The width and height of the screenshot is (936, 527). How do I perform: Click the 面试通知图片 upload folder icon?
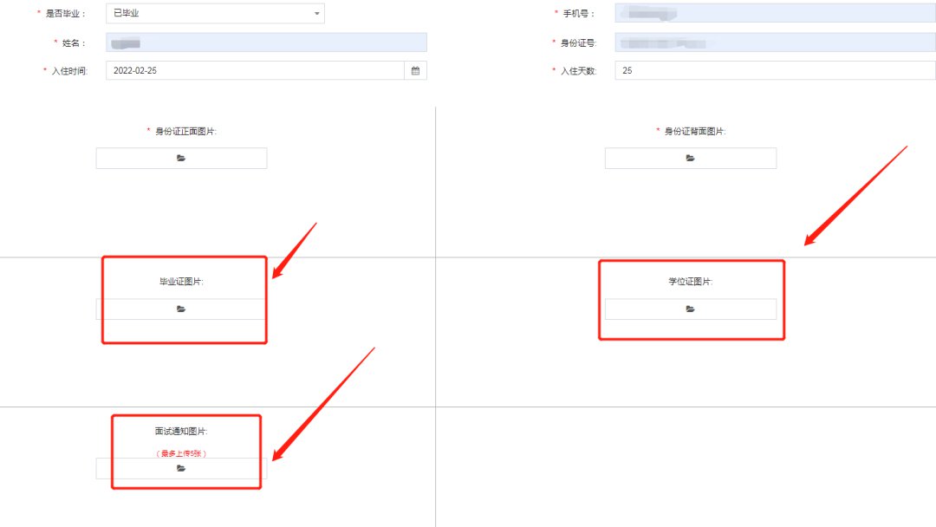(x=181, y=469)
